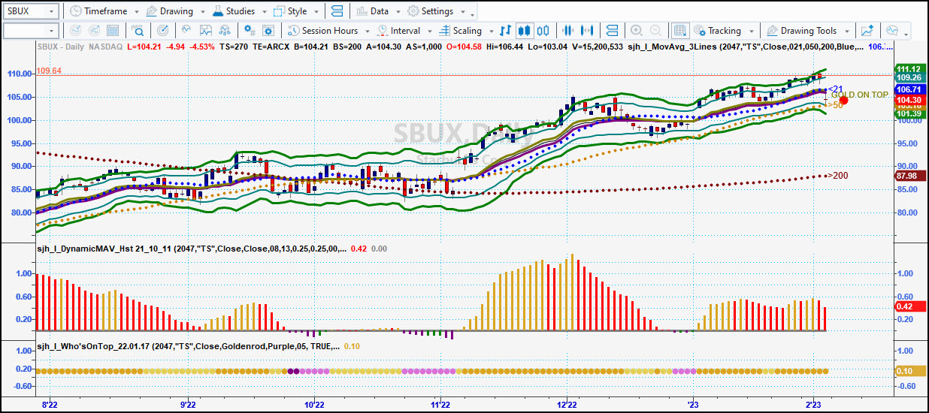Click the green 111.12 price label
The height and width of the screenshot is (413, 929).
(x=909, y=68)
